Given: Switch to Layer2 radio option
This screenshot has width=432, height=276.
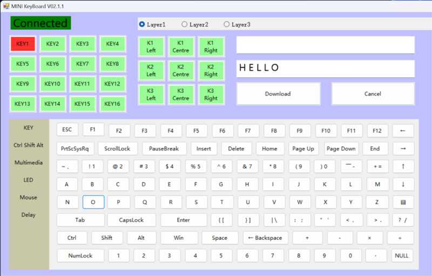Looking at the screenshot, I should coord(185,24).
